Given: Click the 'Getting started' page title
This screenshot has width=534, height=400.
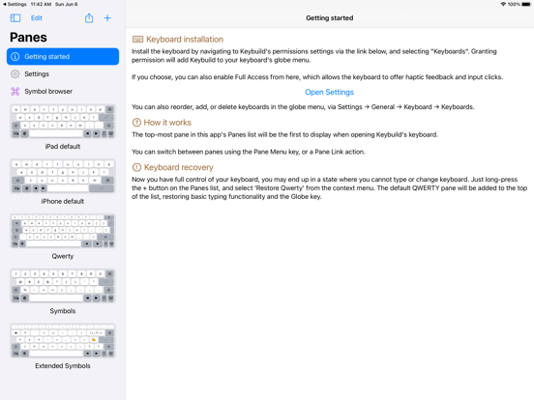Looking at the screenshot, I should coord(329,18).
